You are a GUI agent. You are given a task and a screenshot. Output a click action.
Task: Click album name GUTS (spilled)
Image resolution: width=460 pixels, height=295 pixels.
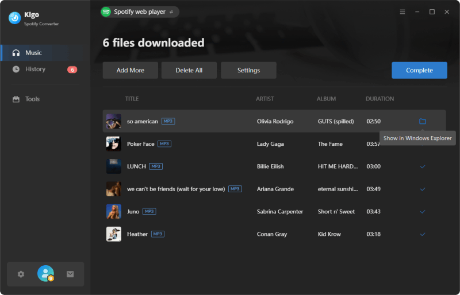click(336, 121)
